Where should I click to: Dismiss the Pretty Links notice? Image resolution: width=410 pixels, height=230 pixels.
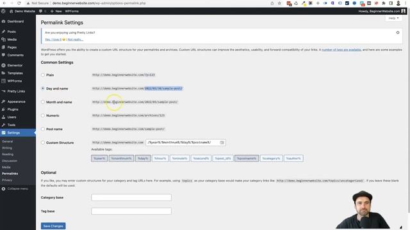click(398, 33)
